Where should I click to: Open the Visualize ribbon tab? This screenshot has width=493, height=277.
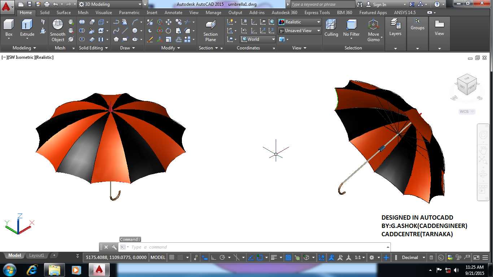pos(104,13)
